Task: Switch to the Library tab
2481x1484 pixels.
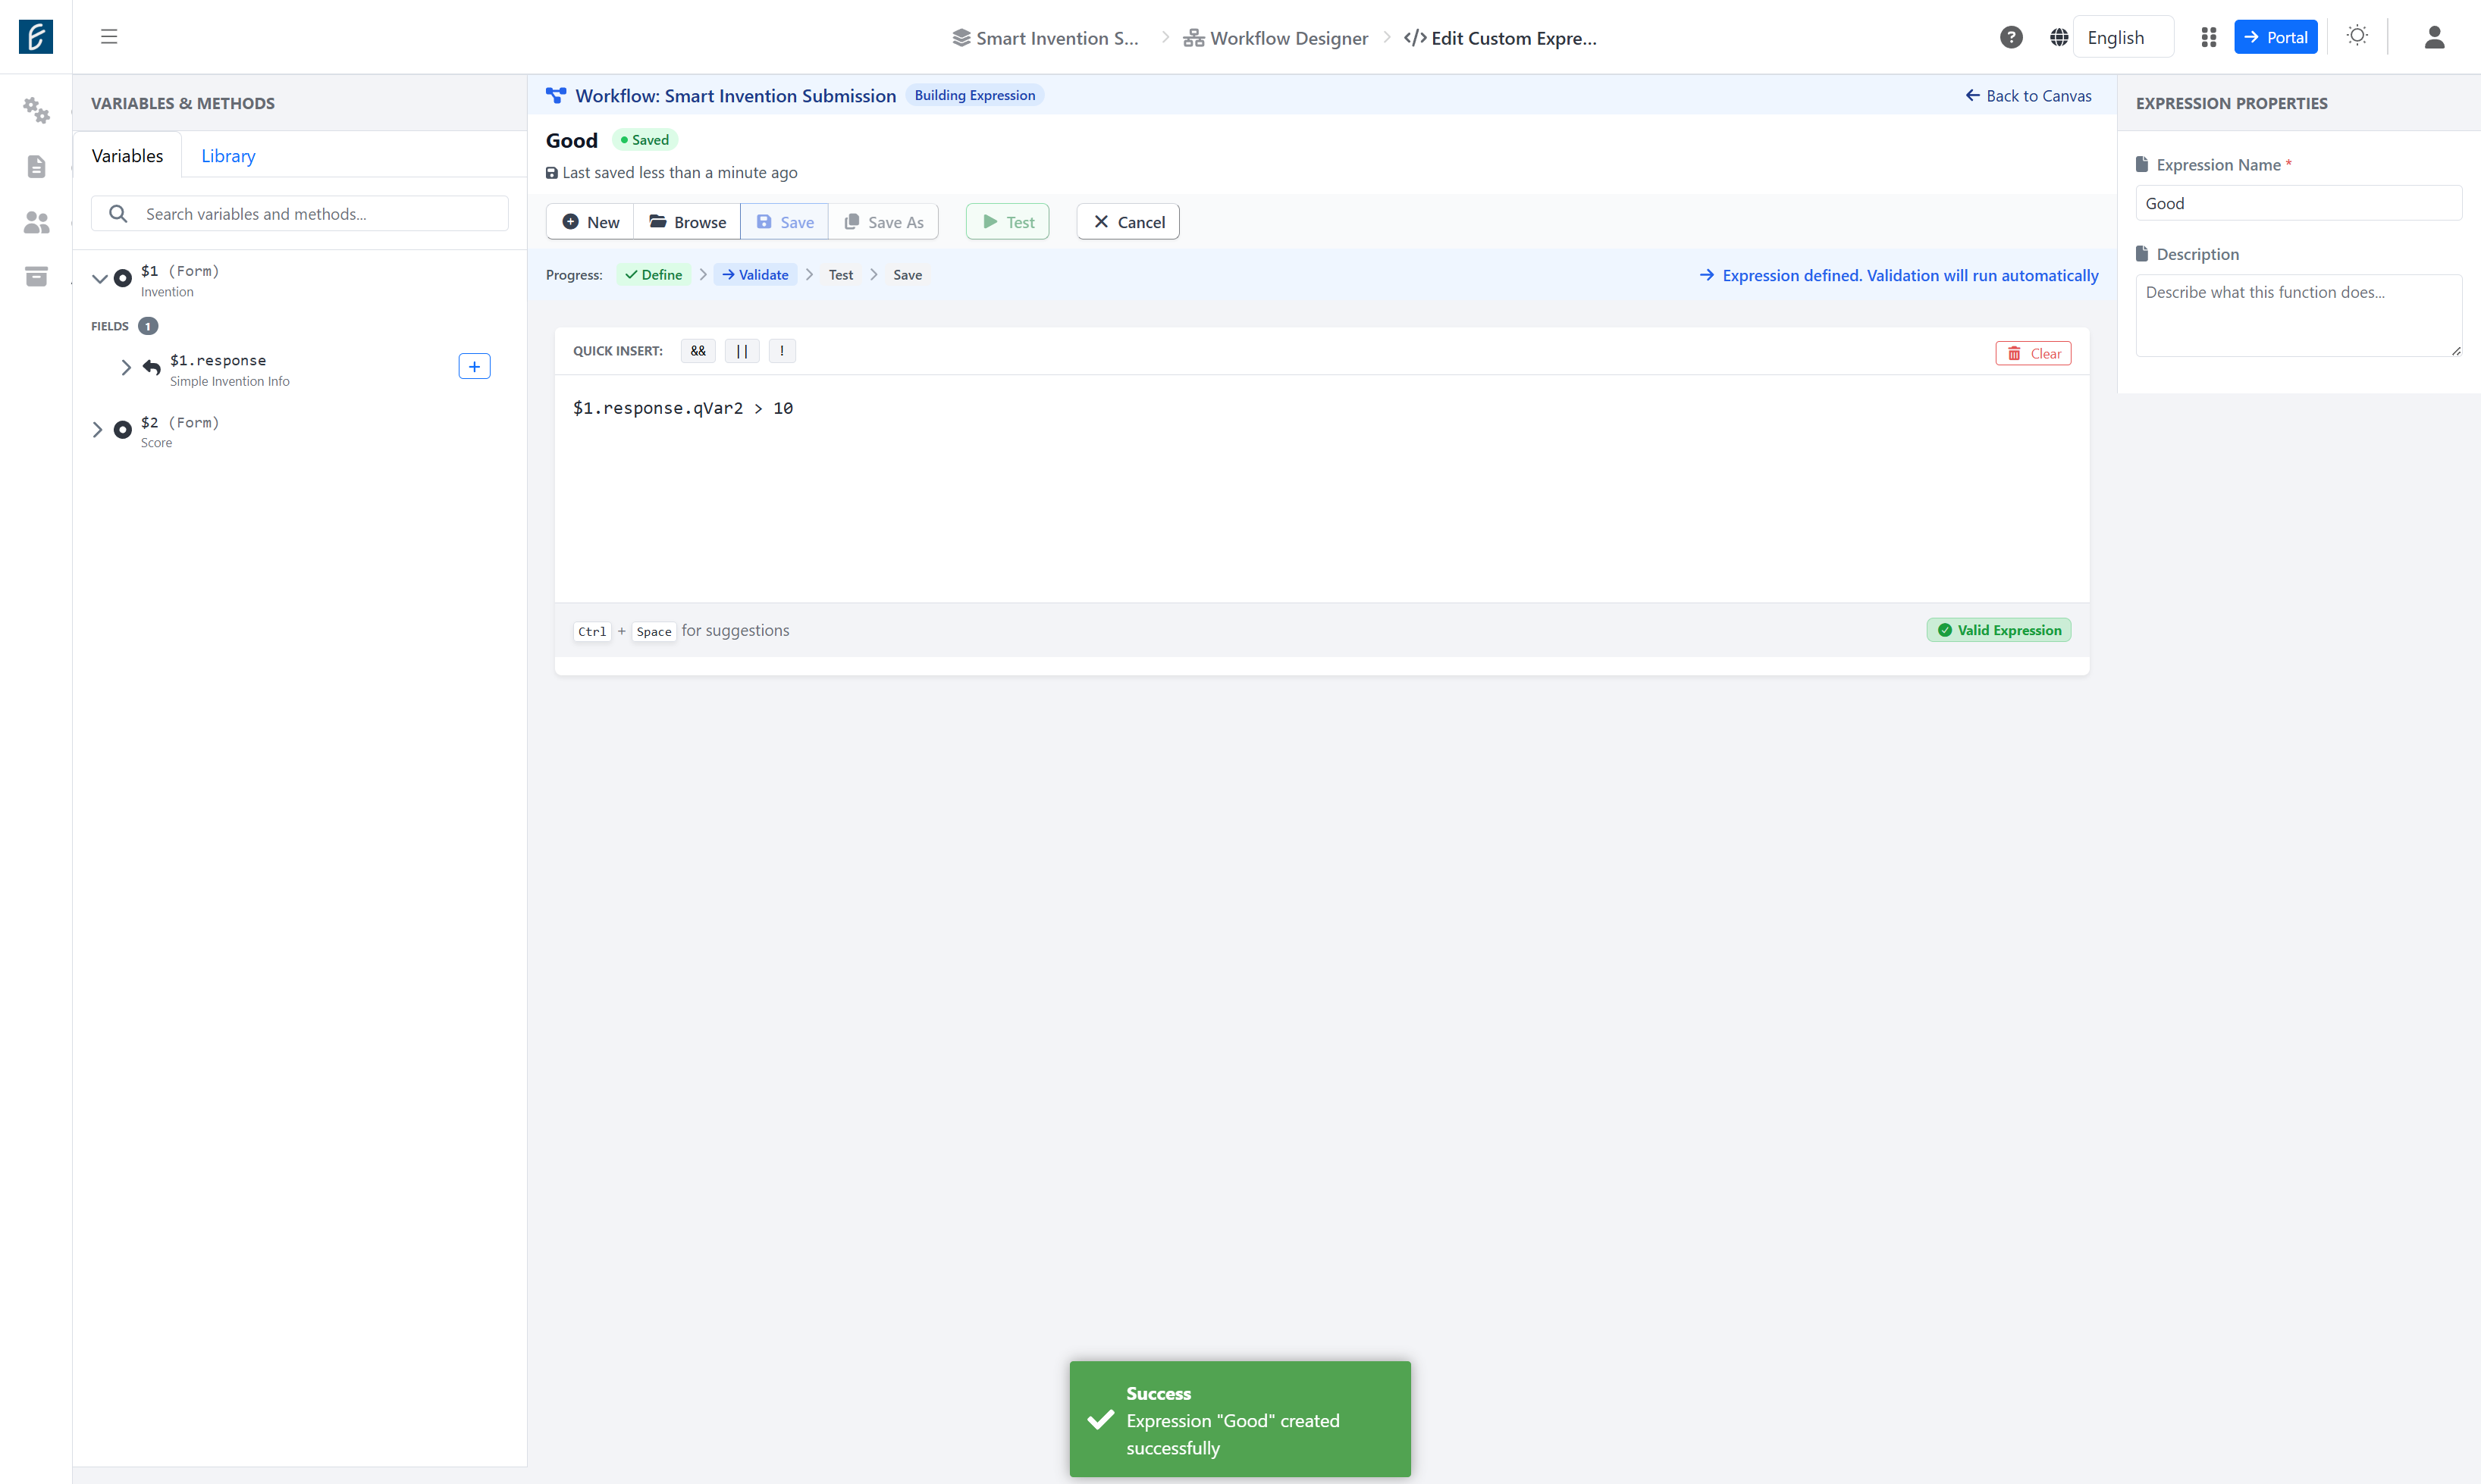Action: click(228, 155)
